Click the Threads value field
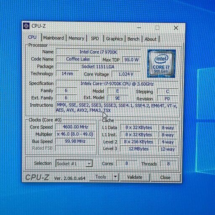Viewport: 215px width, 215px height. 168,164
